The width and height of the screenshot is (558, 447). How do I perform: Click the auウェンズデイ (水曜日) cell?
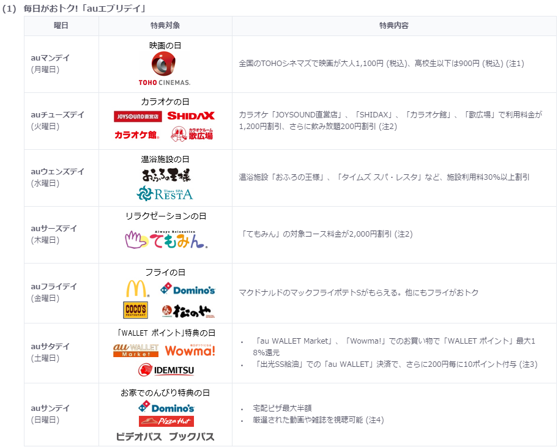pos(61,178)
